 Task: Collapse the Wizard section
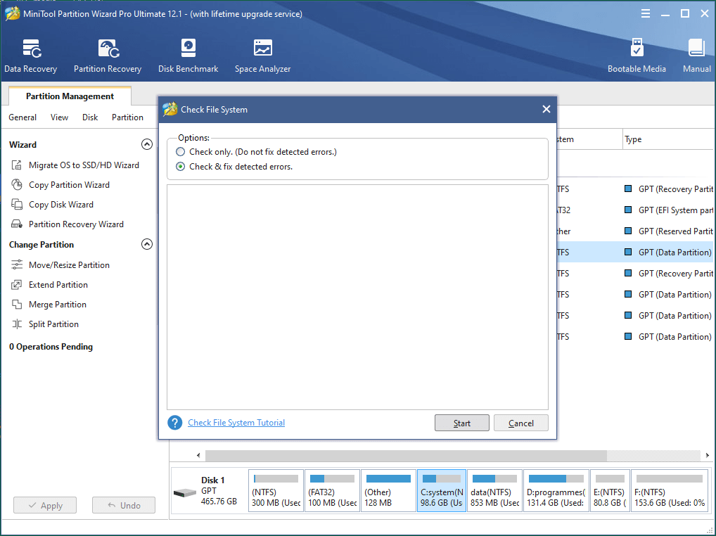(147, 145)
